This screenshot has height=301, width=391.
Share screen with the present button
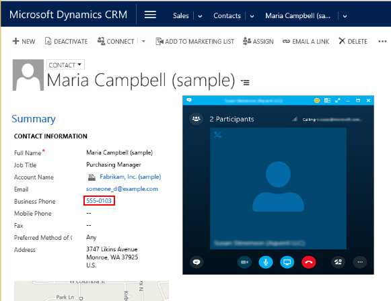pyautogui.click(x=287, y=262)
